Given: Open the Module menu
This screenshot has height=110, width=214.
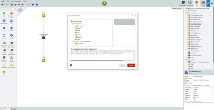Looking at the screenshot, I should pyautogui.click(x=3, y=1).
